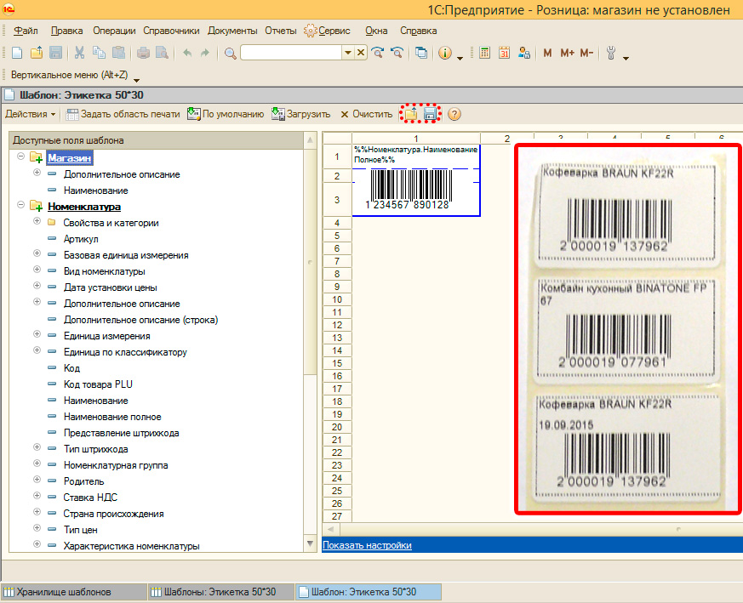Click the open template folder icon
The width and height of the screenshot is (743, 603).
(411, 114)
